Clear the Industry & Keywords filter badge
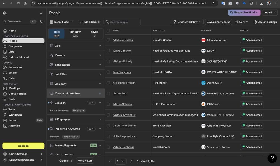The height and width of the screenshot is (166, 280). tap(91, 129)
